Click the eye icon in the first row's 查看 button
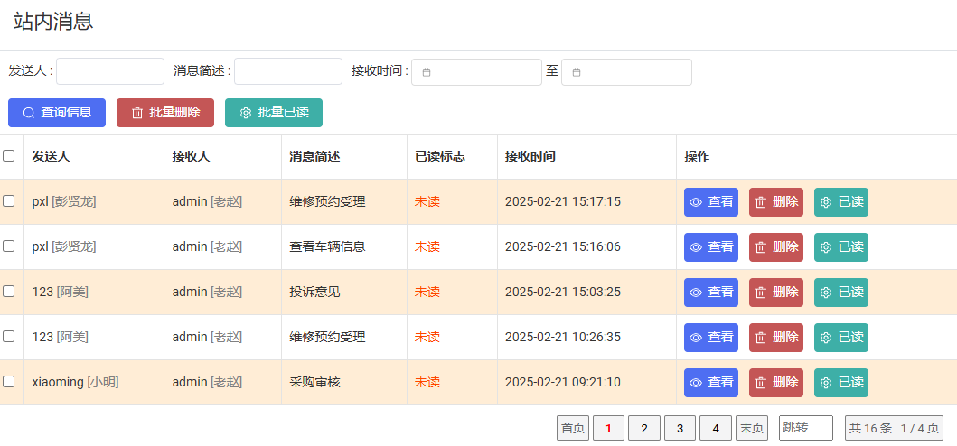The image size is (957, 446). click(x=696, y=202)
